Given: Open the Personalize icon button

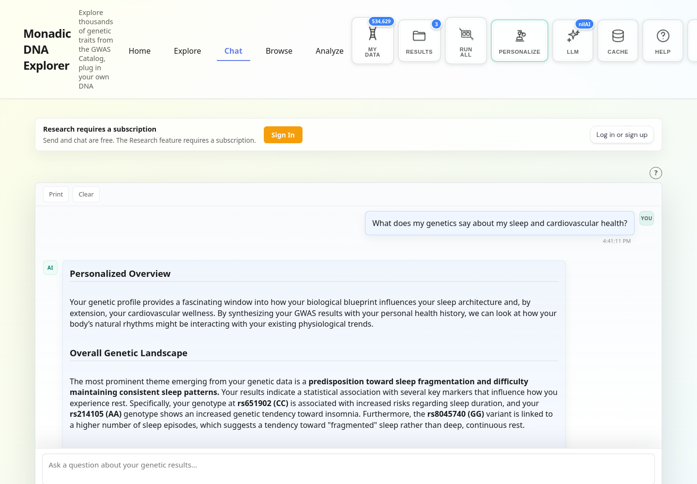Looking at the screenshot, I should pyautogui.click(x=519, y=41).
